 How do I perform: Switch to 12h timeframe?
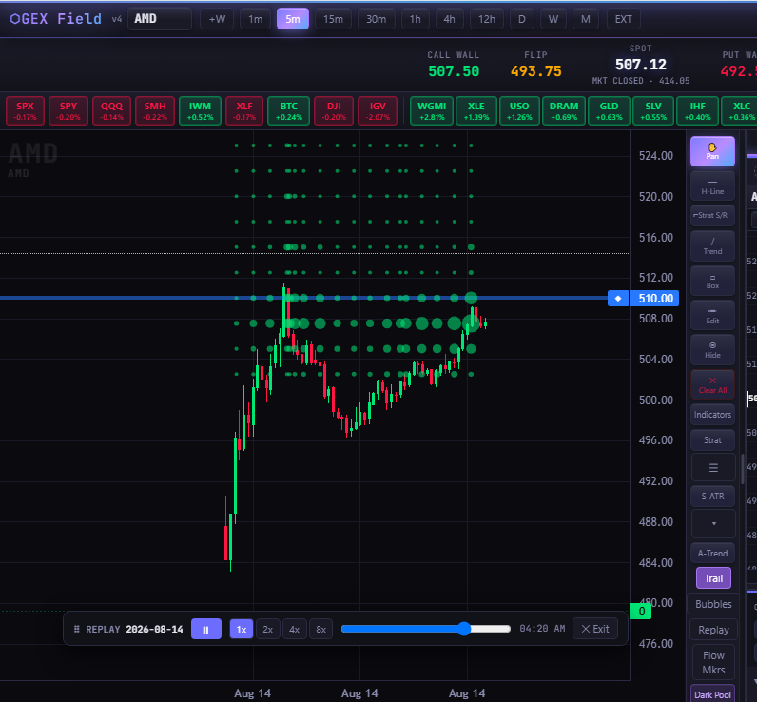487,19
